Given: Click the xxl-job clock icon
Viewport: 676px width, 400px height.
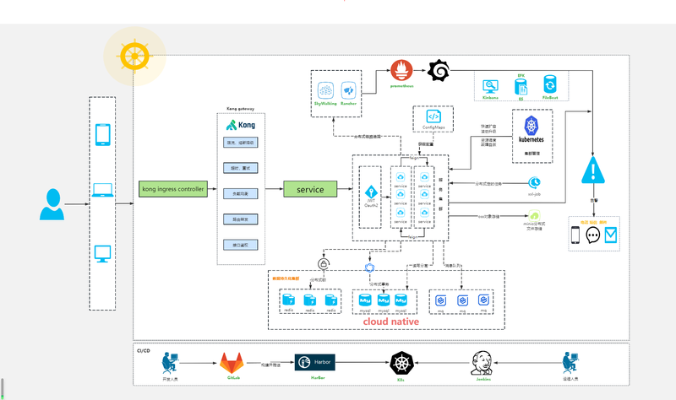Looking at the screenshot, I should coord(534,182).
